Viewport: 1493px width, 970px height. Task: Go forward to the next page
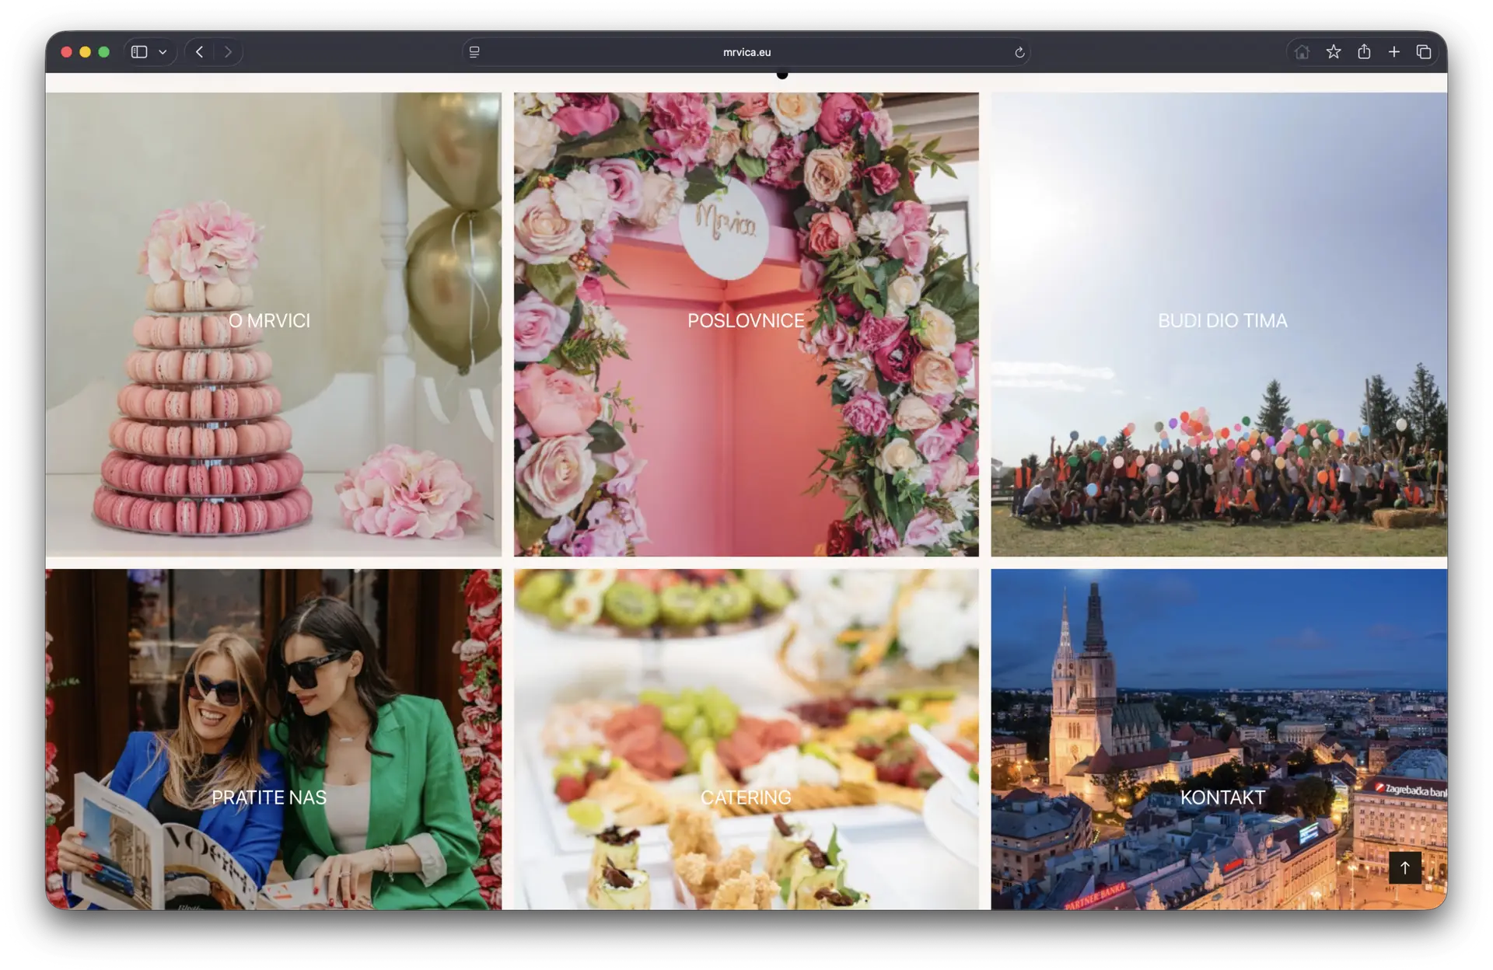228,52
